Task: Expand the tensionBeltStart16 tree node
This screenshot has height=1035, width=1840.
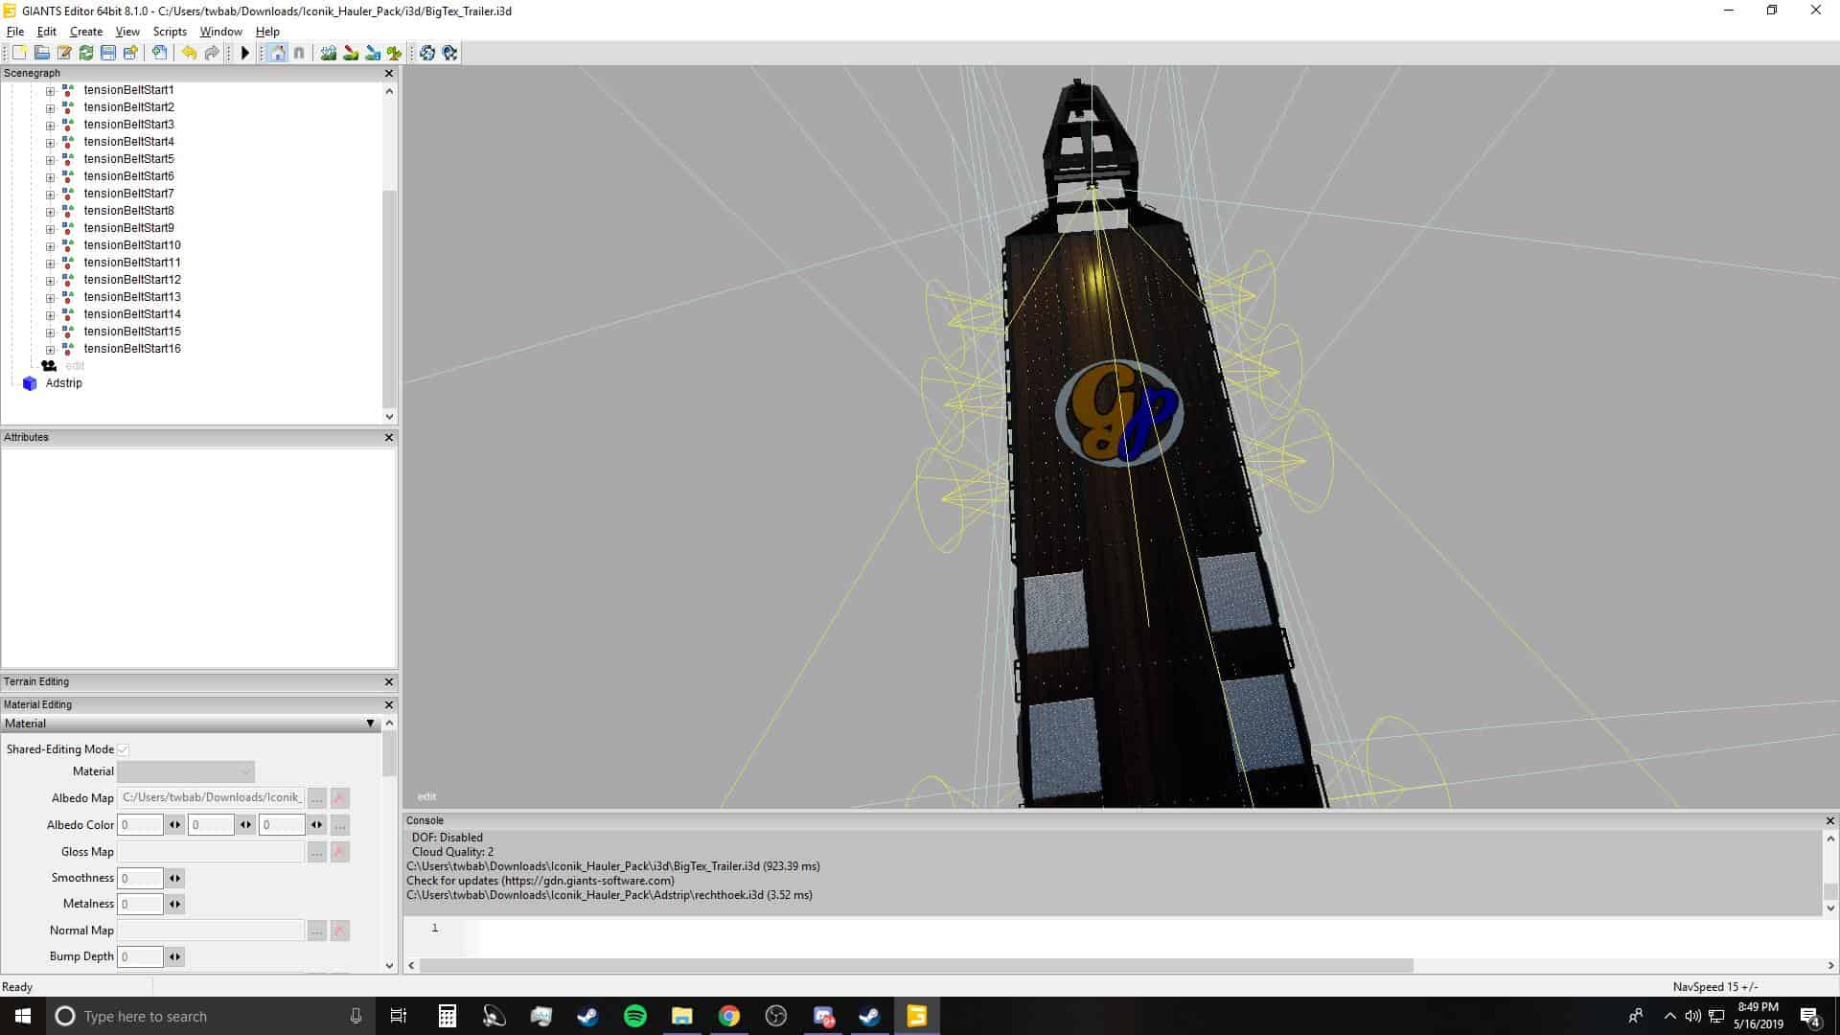Action: point(50,350)
